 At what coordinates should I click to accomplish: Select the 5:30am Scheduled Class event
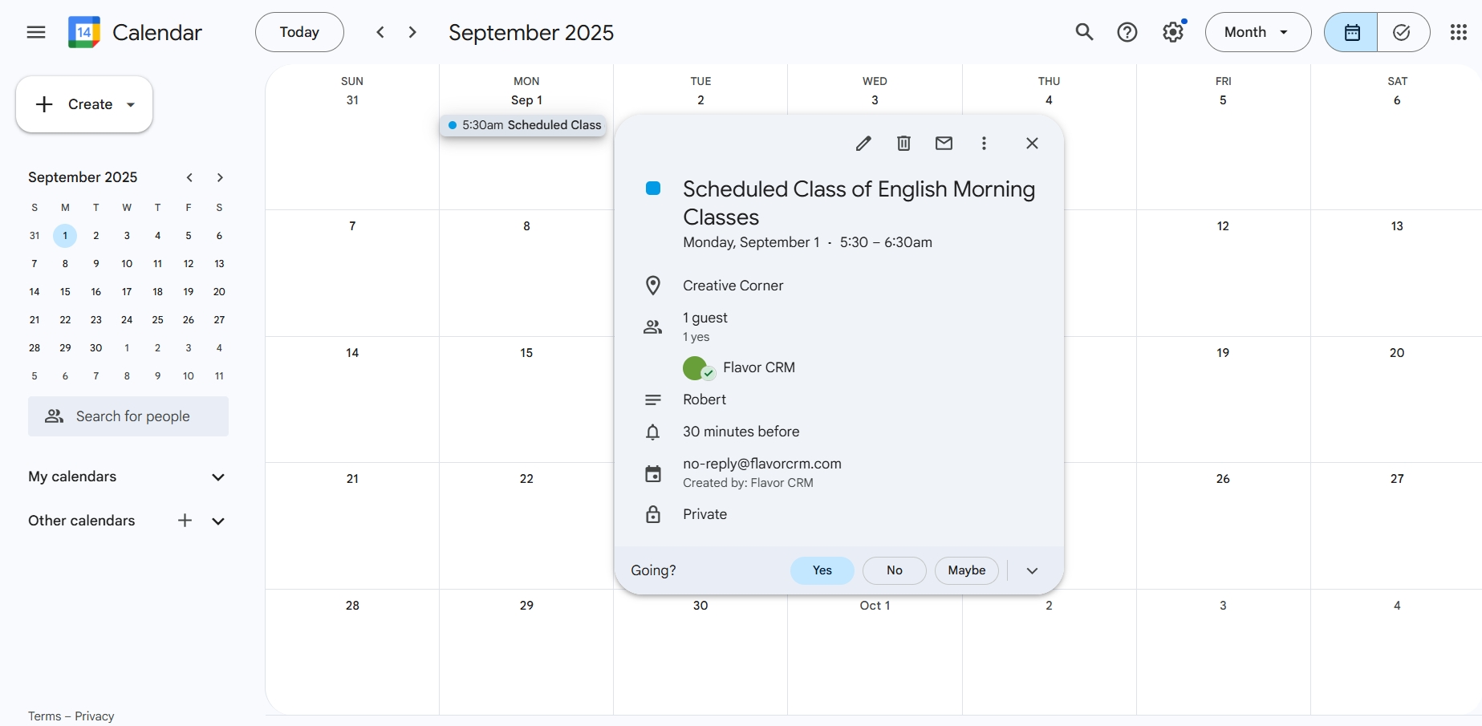click(x=524, y=125)
